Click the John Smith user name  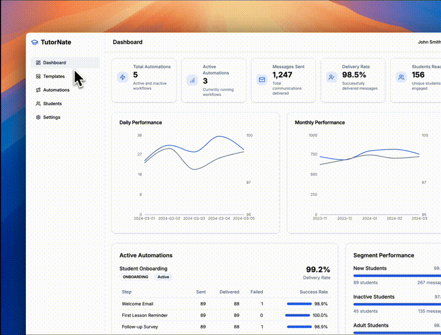click(x=429, y=42)
